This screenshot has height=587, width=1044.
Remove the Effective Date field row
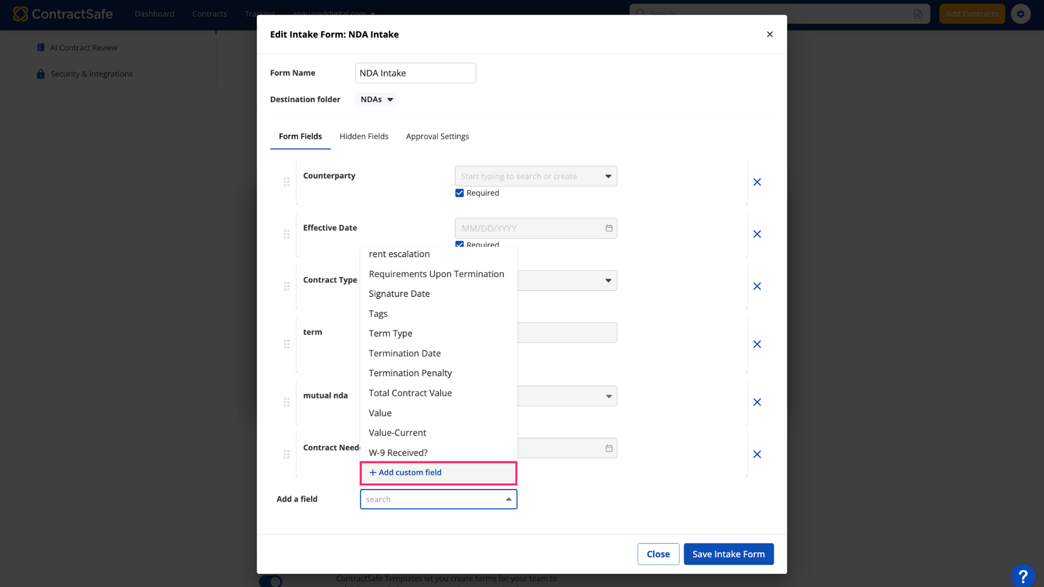coord(757,234)
